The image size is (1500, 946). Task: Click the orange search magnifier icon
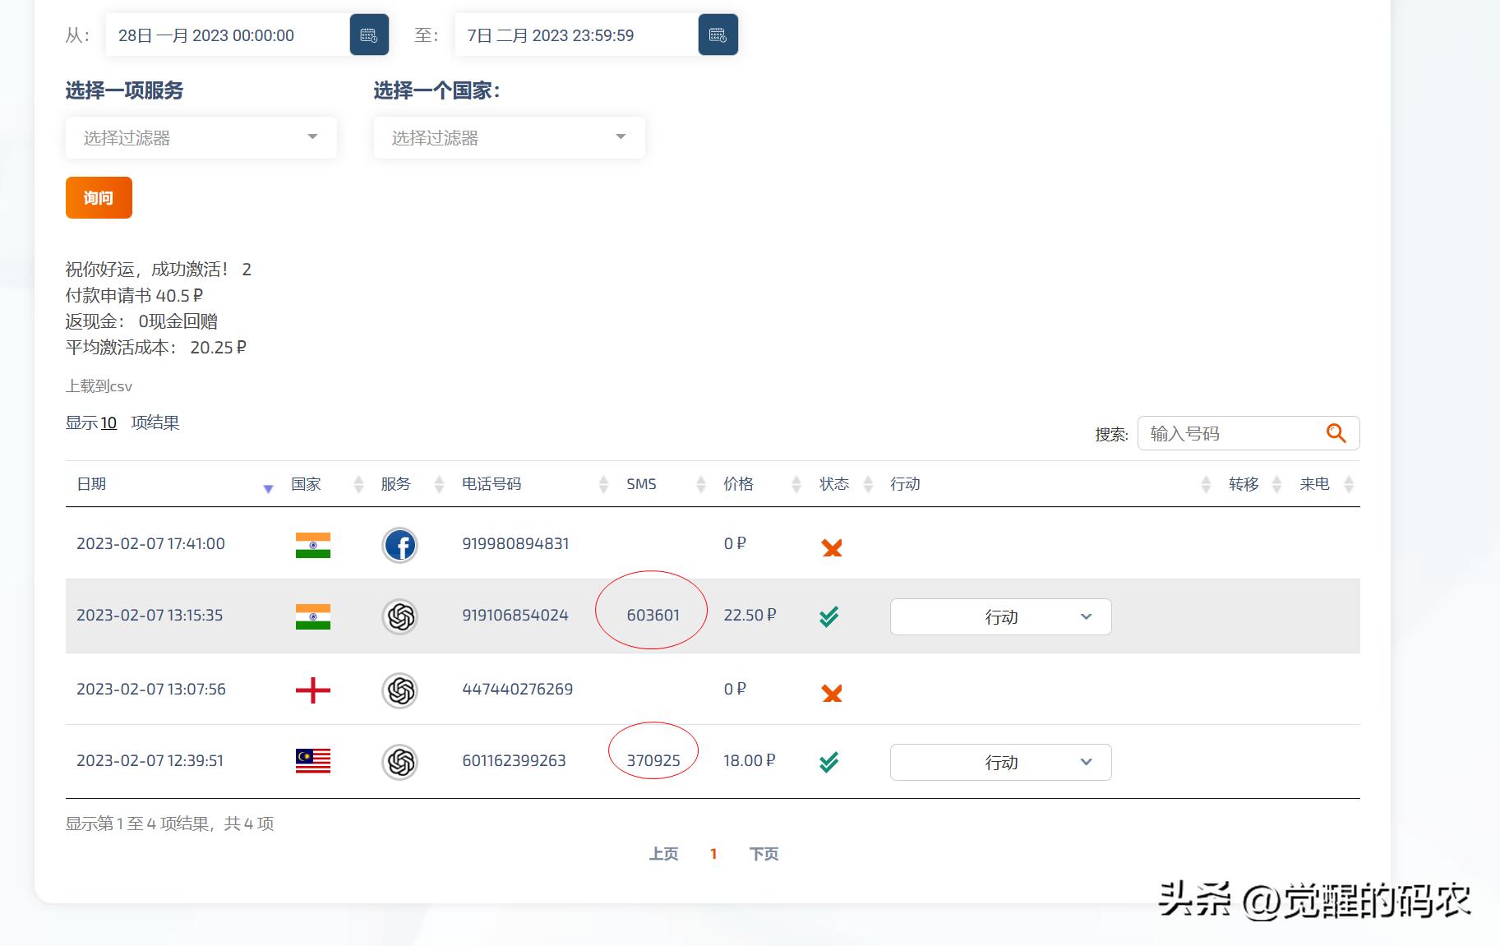[x=1336, y=433]
